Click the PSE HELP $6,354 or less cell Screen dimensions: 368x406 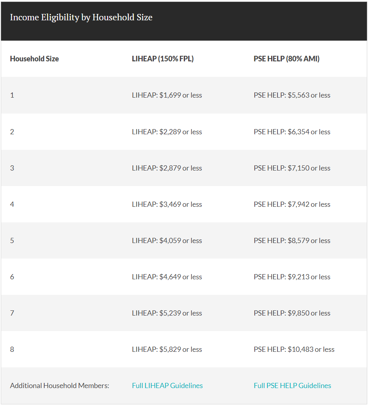pos(292,132)
